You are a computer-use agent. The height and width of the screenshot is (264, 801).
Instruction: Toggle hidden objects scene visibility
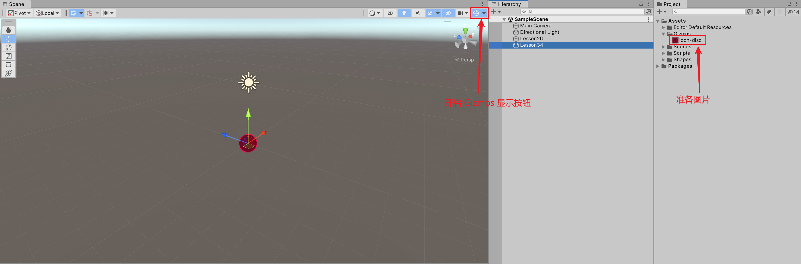click(x=448, y=13)
